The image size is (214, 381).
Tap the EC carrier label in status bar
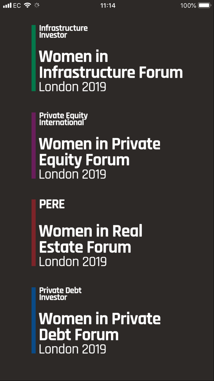coord(16,5)
